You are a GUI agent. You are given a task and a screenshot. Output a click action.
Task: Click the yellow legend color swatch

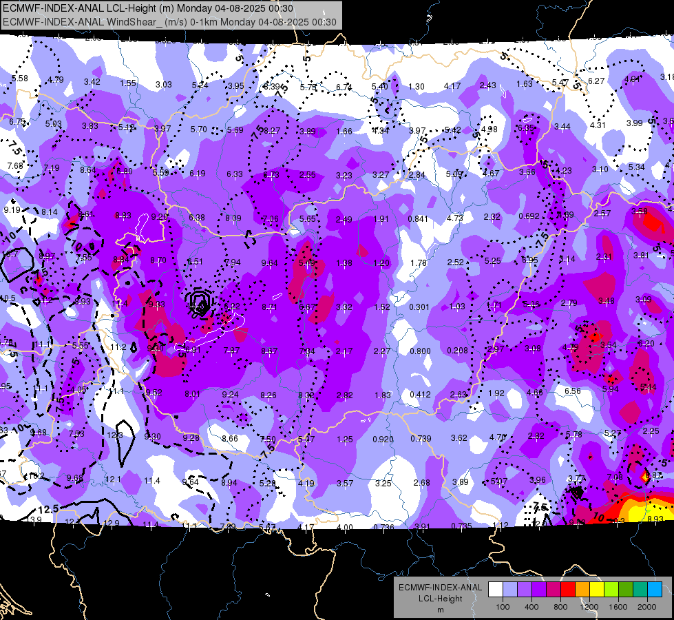(x=597, y=590)
